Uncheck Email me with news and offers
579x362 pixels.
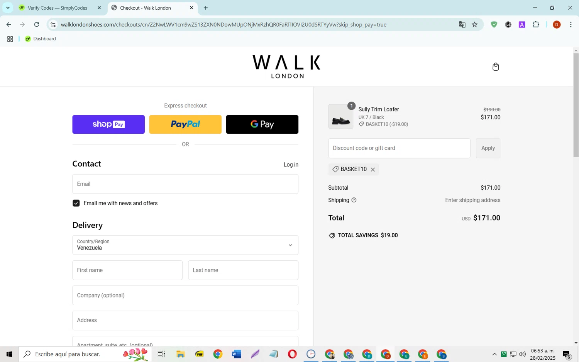[76, 203]
